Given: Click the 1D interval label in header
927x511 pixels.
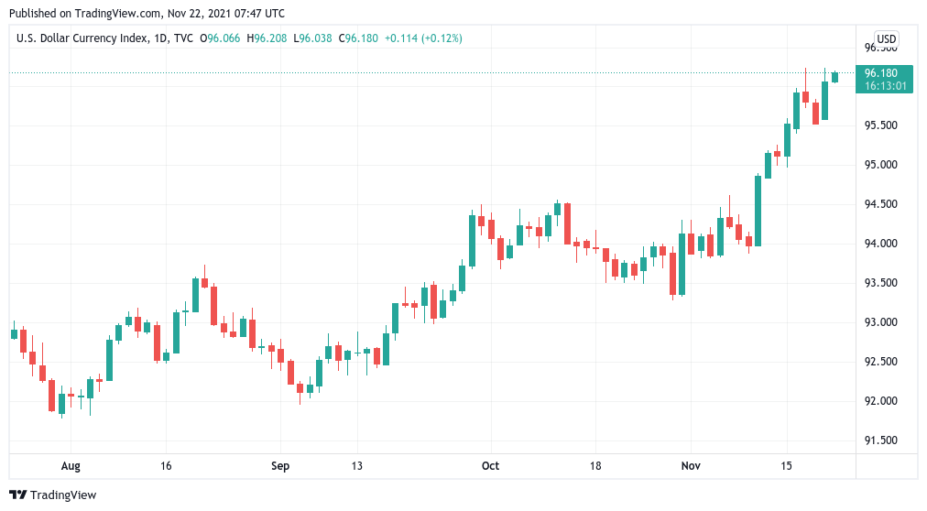Looking at the screenshot, I should [159, 38].
